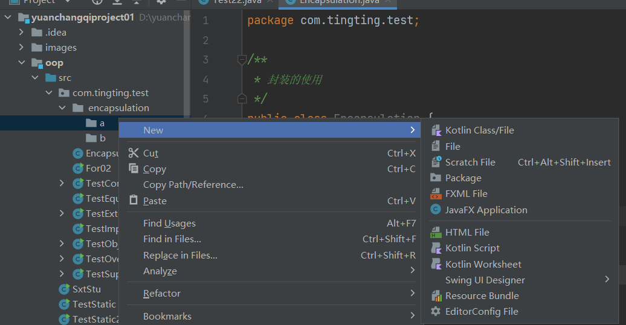Click the Copy icon in context menu
The width and height of the screenshot is (626, 325).
point(134,169)
